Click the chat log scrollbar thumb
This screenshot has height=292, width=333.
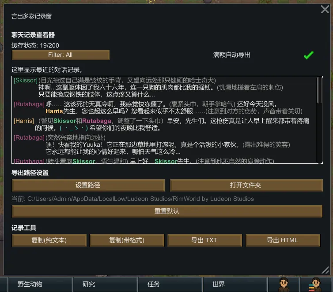point(319,90)
